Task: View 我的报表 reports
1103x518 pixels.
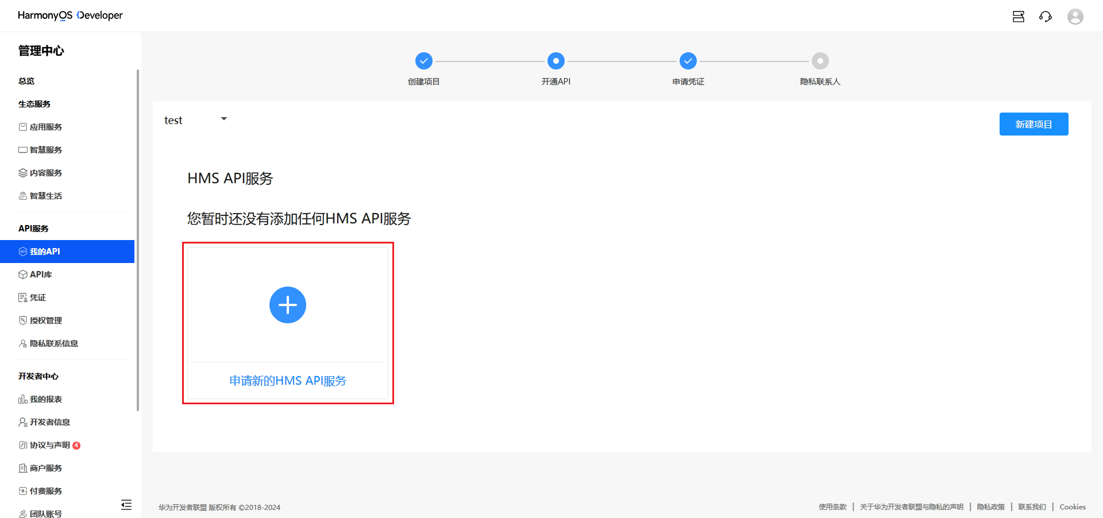Action: (x=46, y=399)
